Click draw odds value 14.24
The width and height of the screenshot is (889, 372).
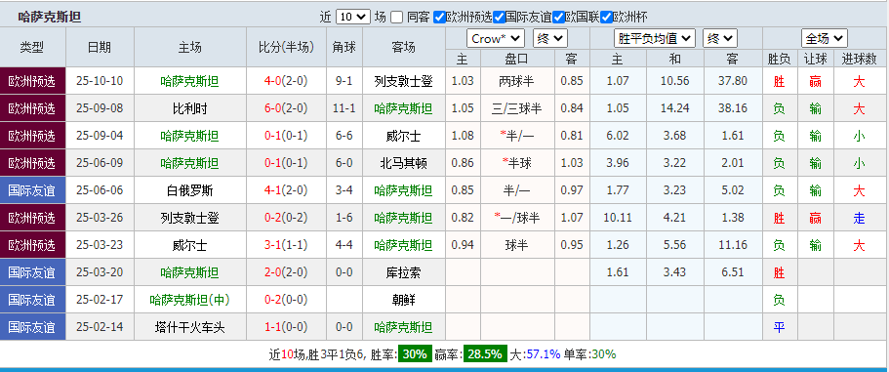point(674,108)
